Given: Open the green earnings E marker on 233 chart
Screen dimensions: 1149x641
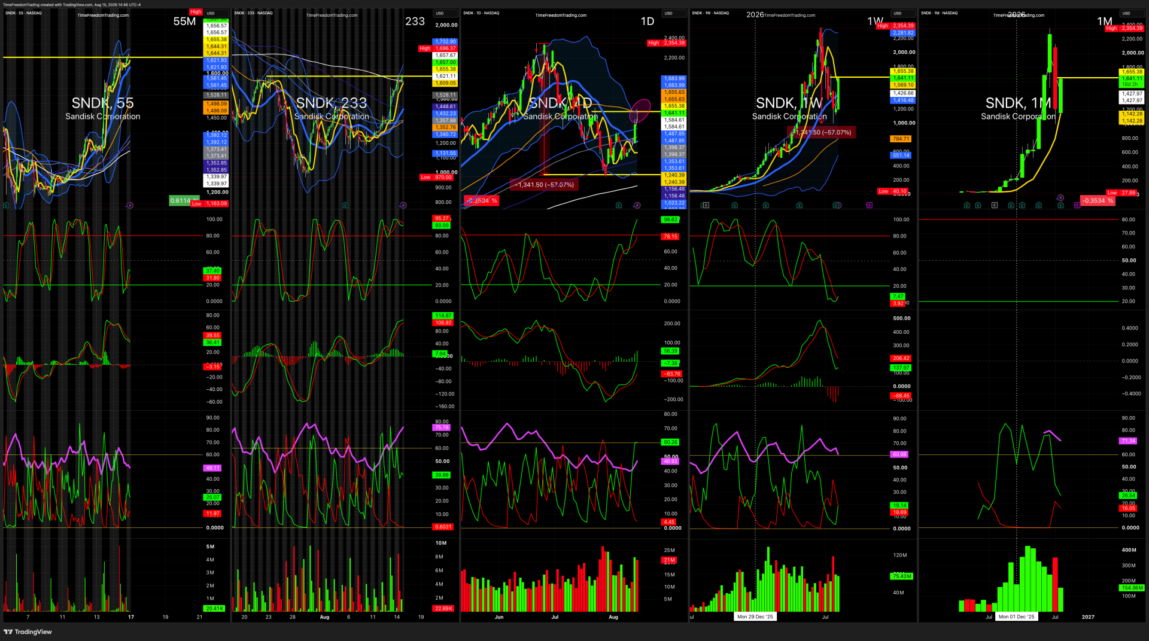Looking at the screenshot, I should [x=346, y=205].
